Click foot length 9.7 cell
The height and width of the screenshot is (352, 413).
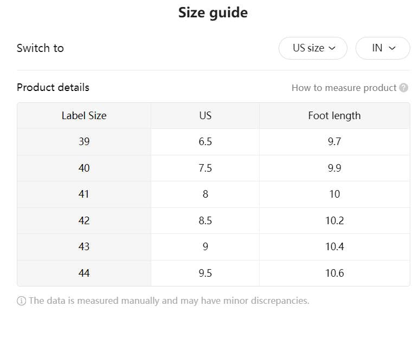click(334, 142)
